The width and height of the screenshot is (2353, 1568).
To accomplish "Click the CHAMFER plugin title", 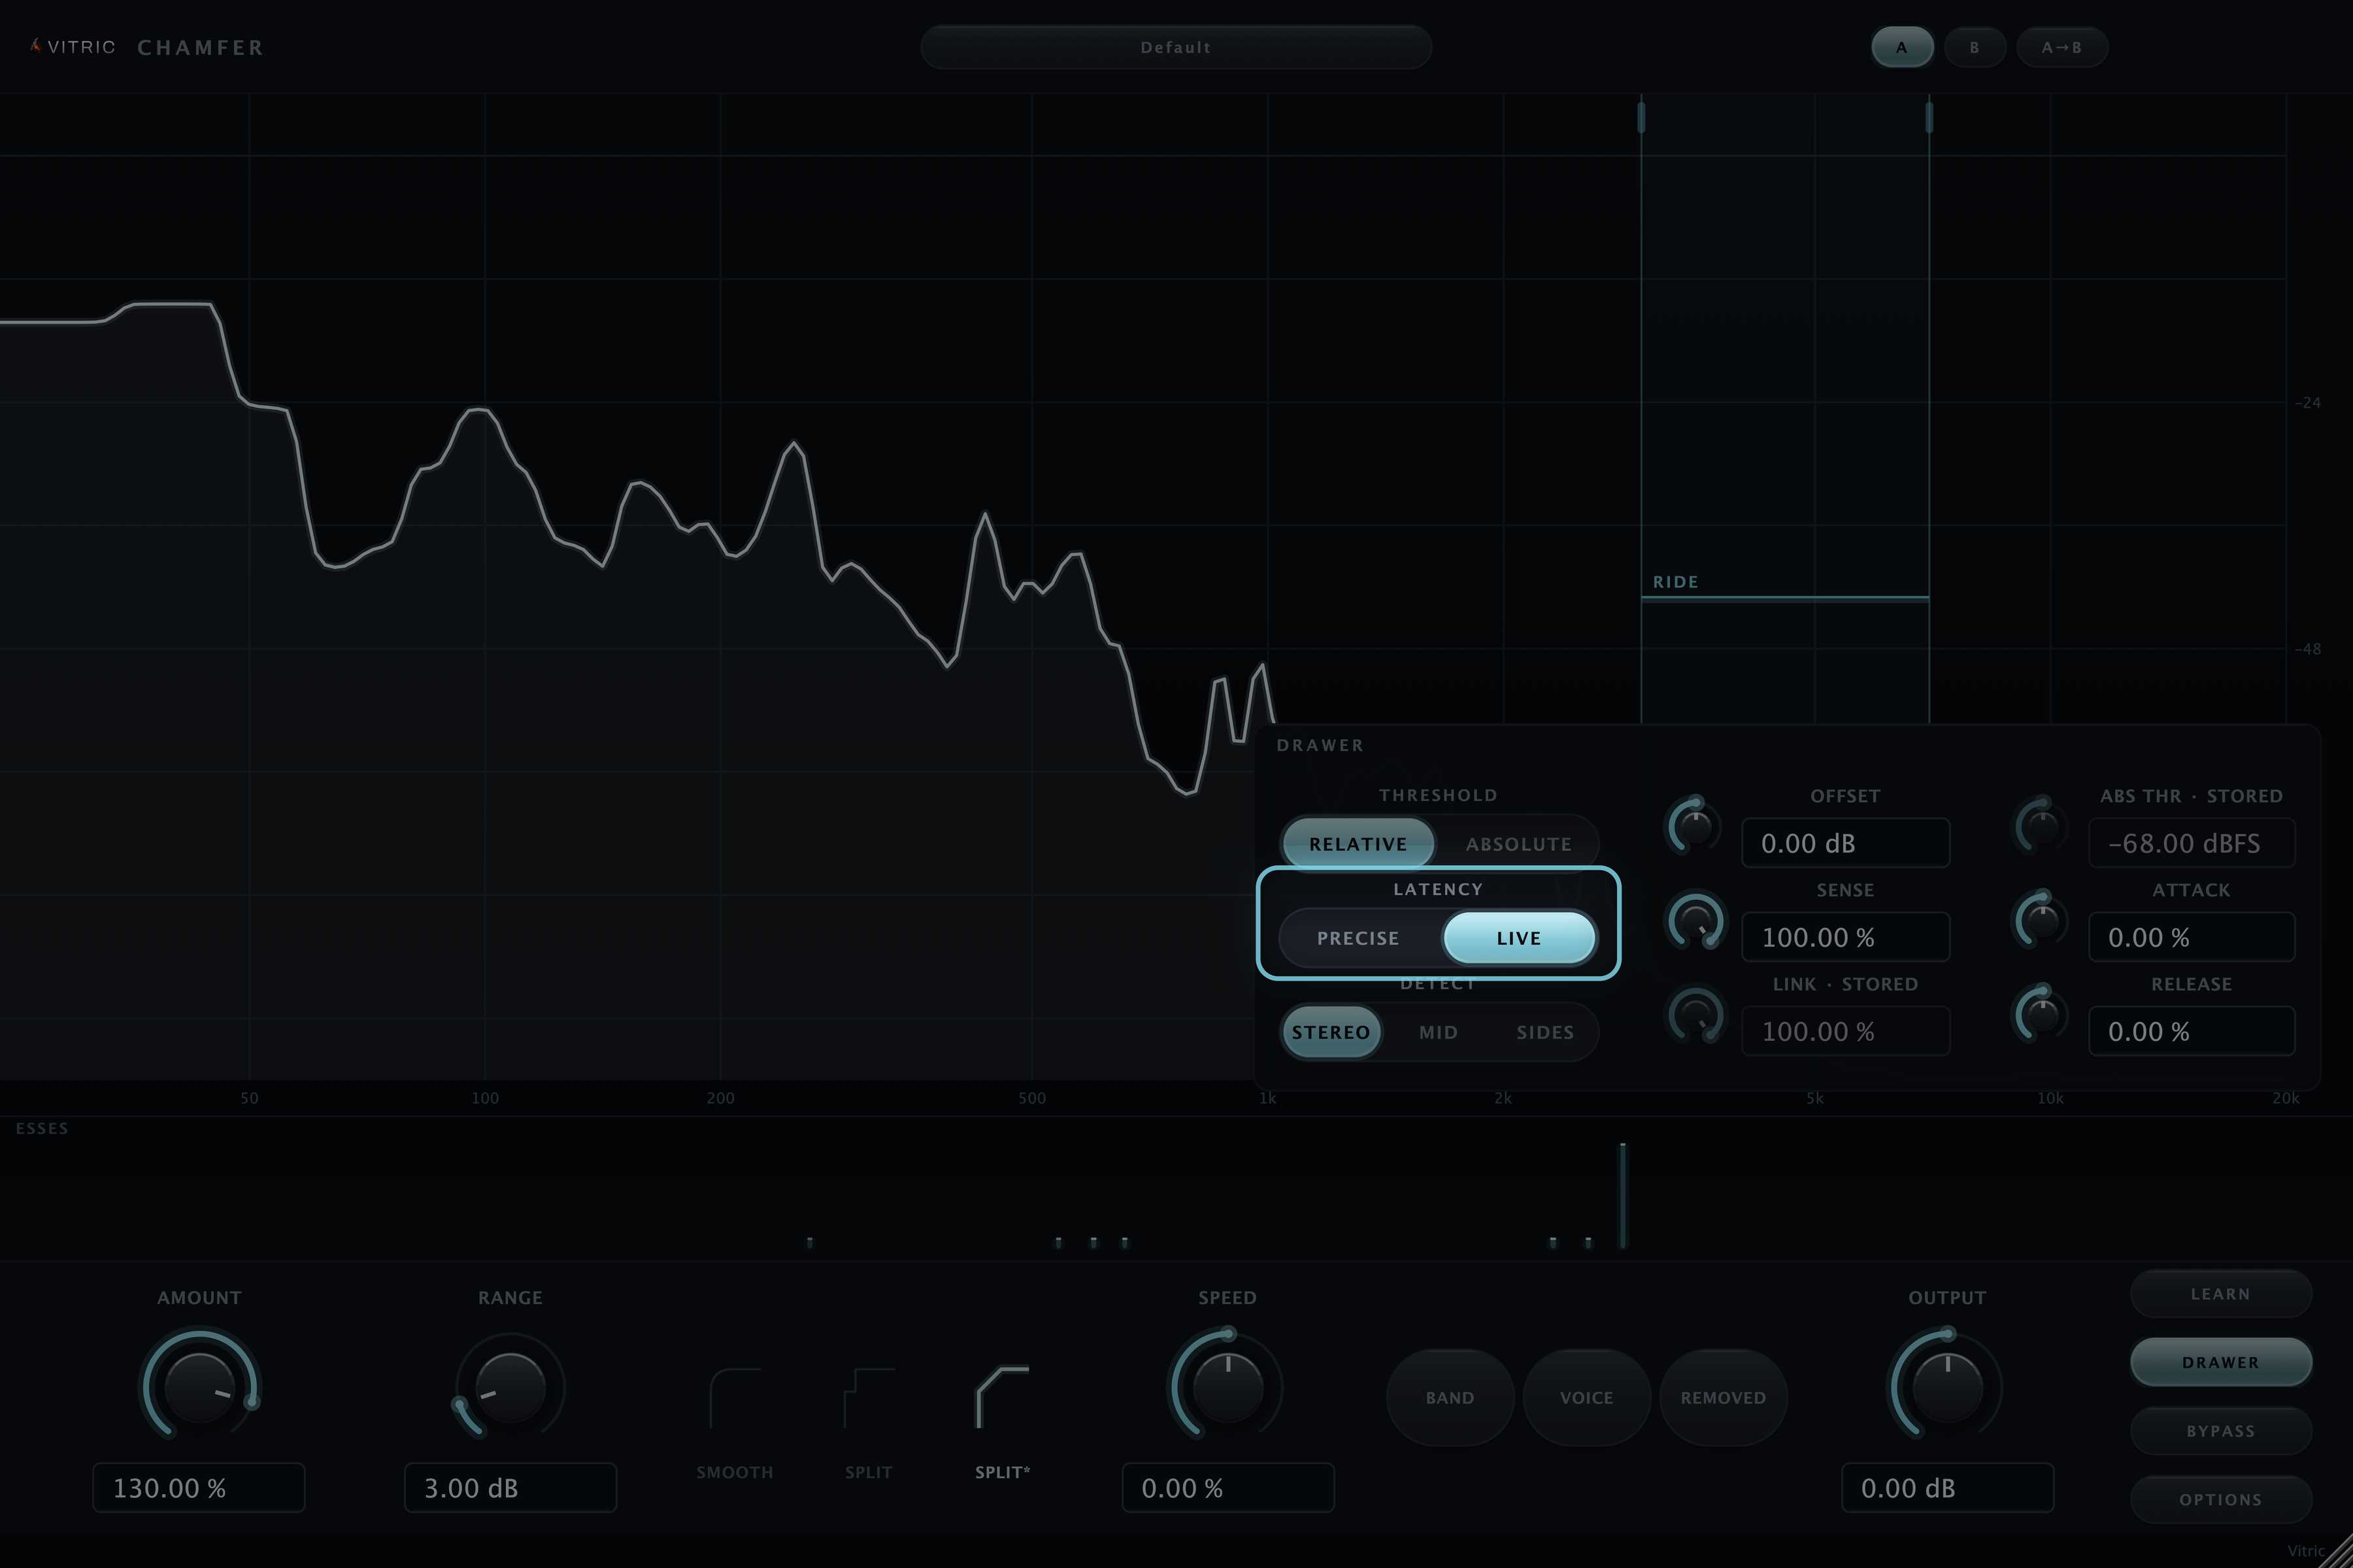I will (x=200, y=47).
